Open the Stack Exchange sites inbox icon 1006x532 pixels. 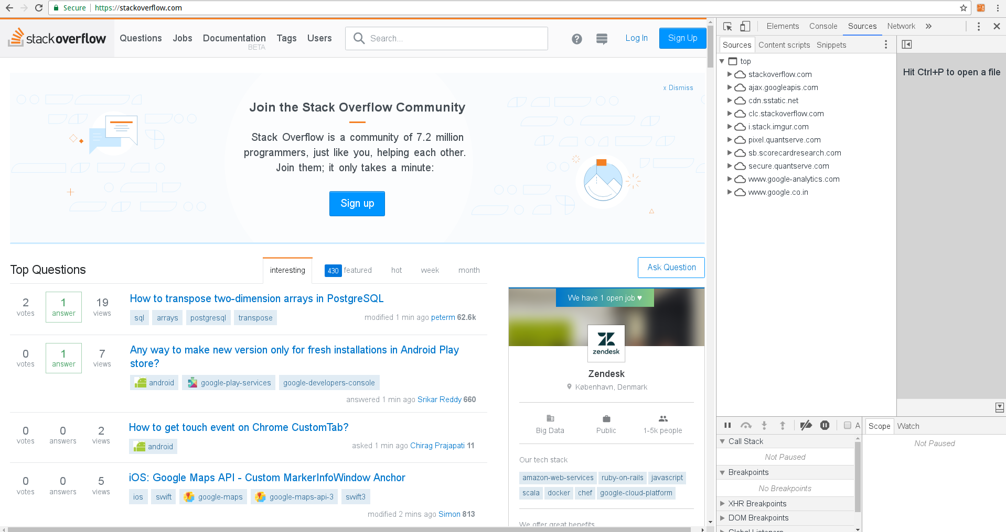tap(602, 39)
